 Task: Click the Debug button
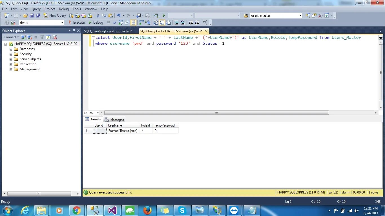click(x=96, y=22)
